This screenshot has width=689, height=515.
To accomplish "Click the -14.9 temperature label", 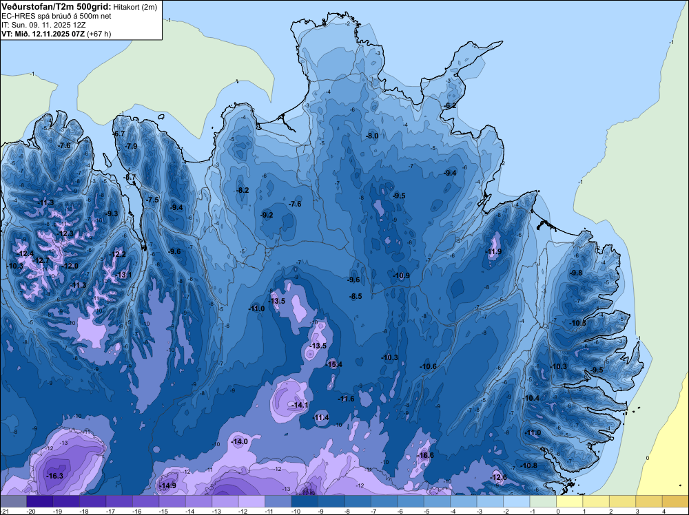I will 167,485.
